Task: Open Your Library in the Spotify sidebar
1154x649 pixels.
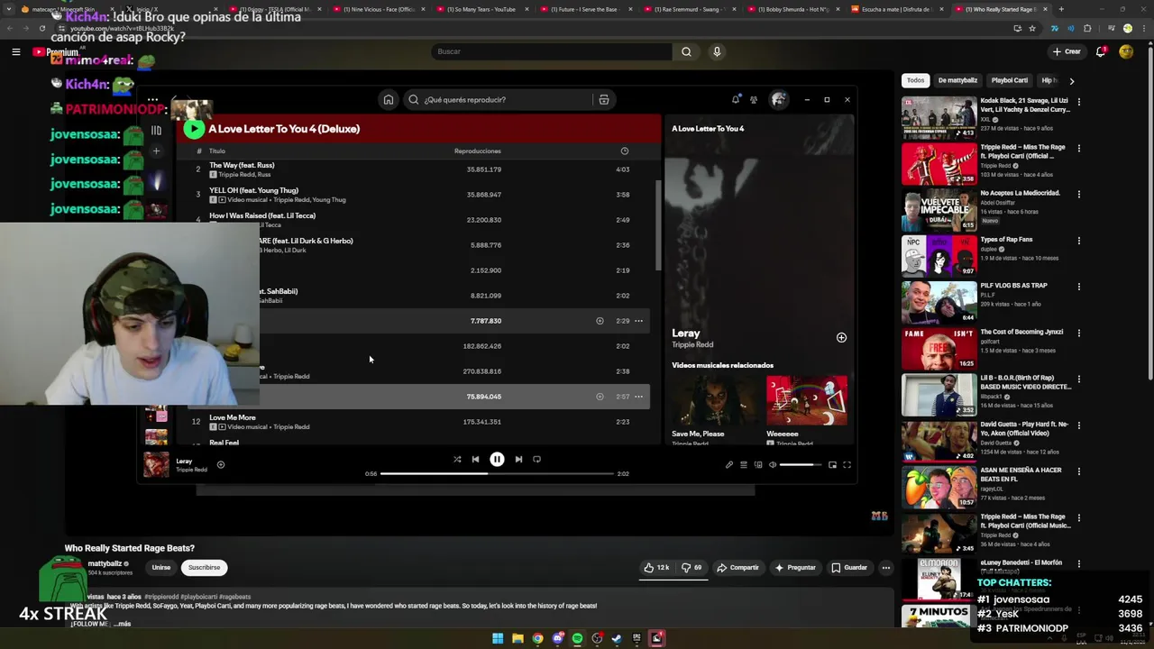Action: tap(156, 130)
